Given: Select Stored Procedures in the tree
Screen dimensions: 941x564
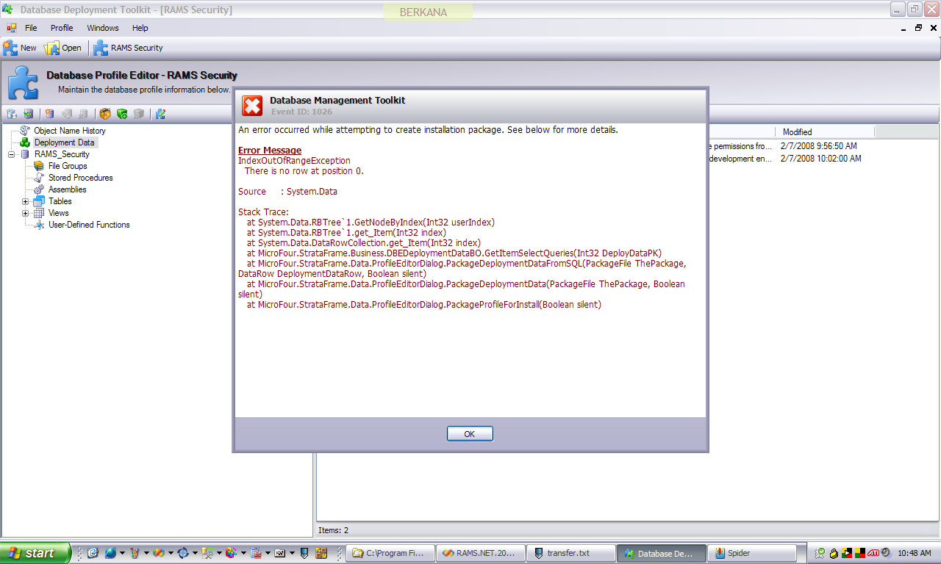Looking at the screenshot, I should coord(80,178).
